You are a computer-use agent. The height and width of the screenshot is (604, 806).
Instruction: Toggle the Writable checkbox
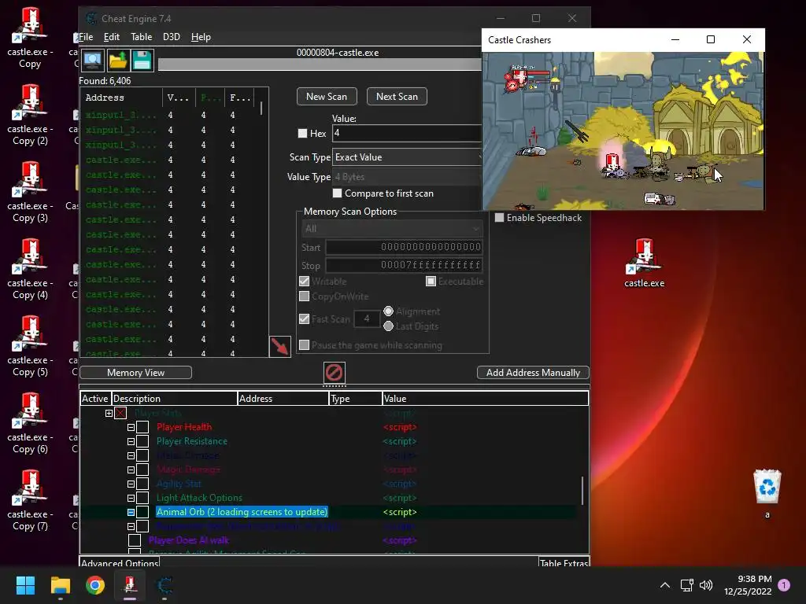(305, 282)
